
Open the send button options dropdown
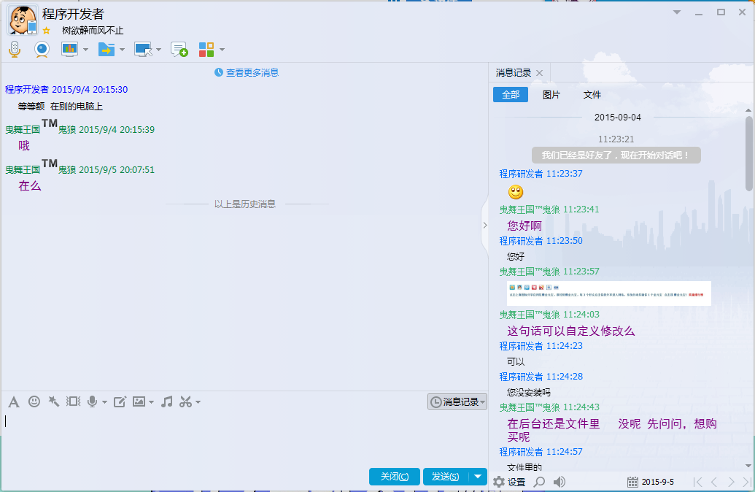point(478,477)
